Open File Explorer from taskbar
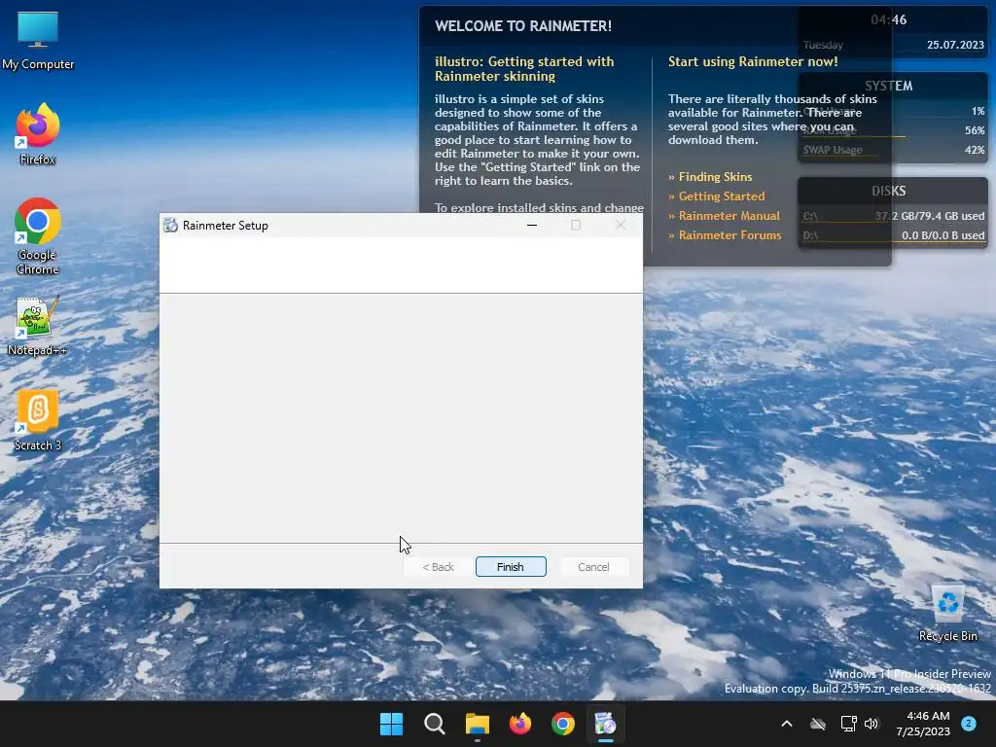Viewport: 996px width, 747px height. (477, 724)
